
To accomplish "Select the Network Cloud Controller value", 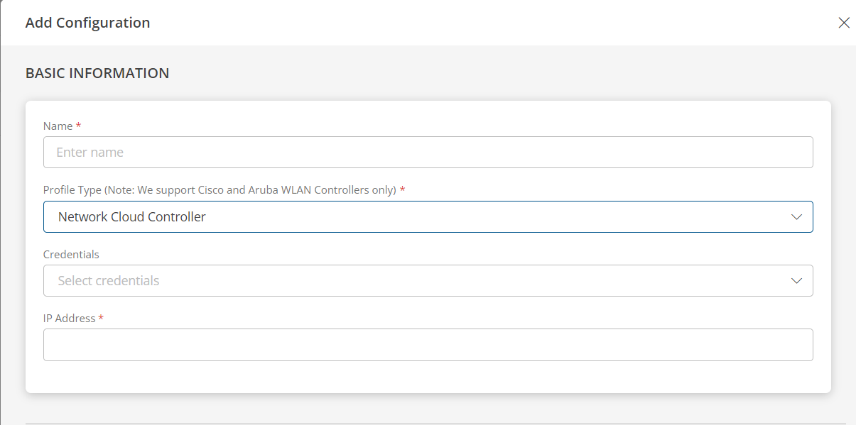I will pos(131,216).
